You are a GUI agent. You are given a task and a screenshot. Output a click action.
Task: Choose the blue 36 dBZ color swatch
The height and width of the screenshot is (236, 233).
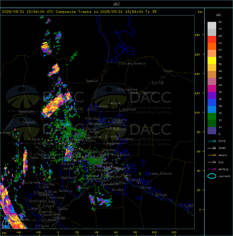coord(212,102)
